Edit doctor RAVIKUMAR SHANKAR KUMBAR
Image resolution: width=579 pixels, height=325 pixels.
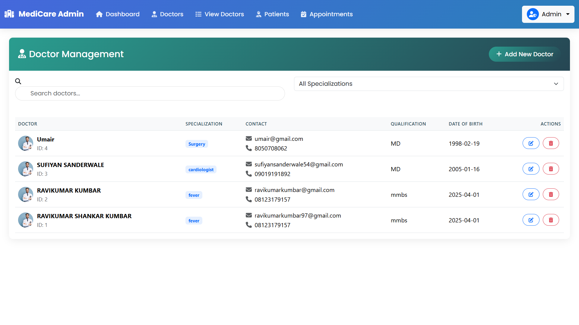[531, 220]
